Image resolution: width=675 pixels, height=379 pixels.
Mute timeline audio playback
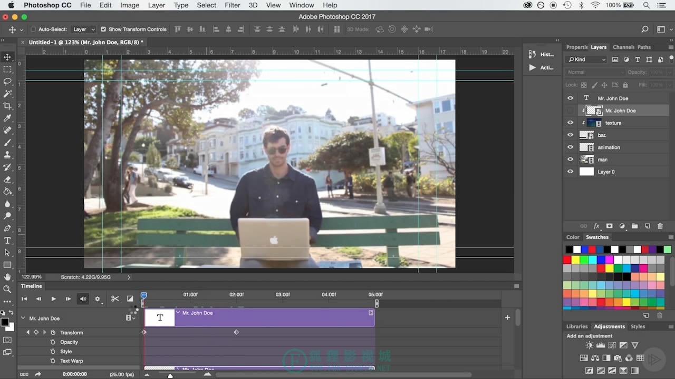click(x=83, y=299)
